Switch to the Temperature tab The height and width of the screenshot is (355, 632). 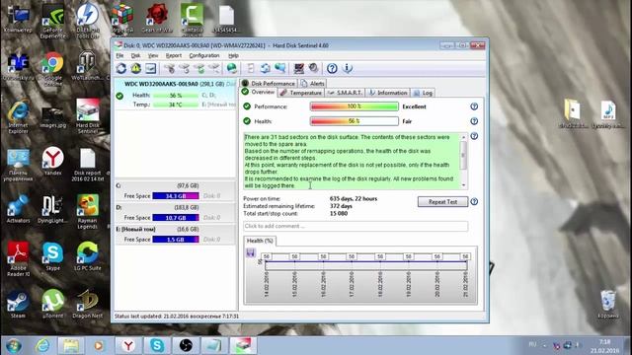[300, 93]
